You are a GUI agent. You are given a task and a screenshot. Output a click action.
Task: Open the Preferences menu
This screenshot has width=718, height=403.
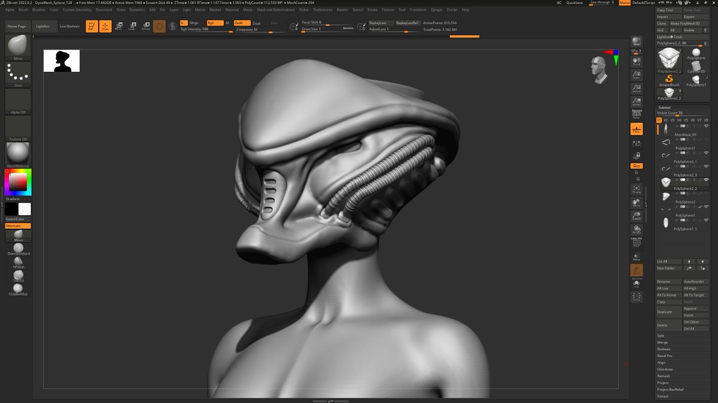(323, 10)
